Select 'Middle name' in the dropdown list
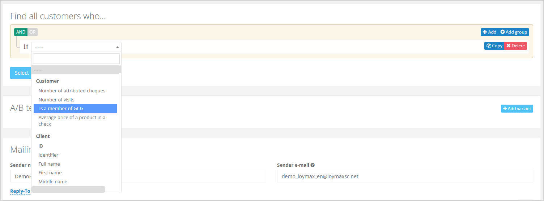The width and height of the screenshot is (544, 201). (53, 182)
